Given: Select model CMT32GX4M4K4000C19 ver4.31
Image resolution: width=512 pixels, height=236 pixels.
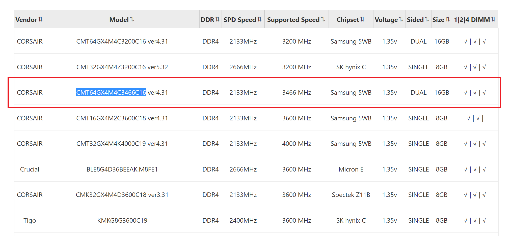Looking at the screenshot, I should tap(122, 144).
